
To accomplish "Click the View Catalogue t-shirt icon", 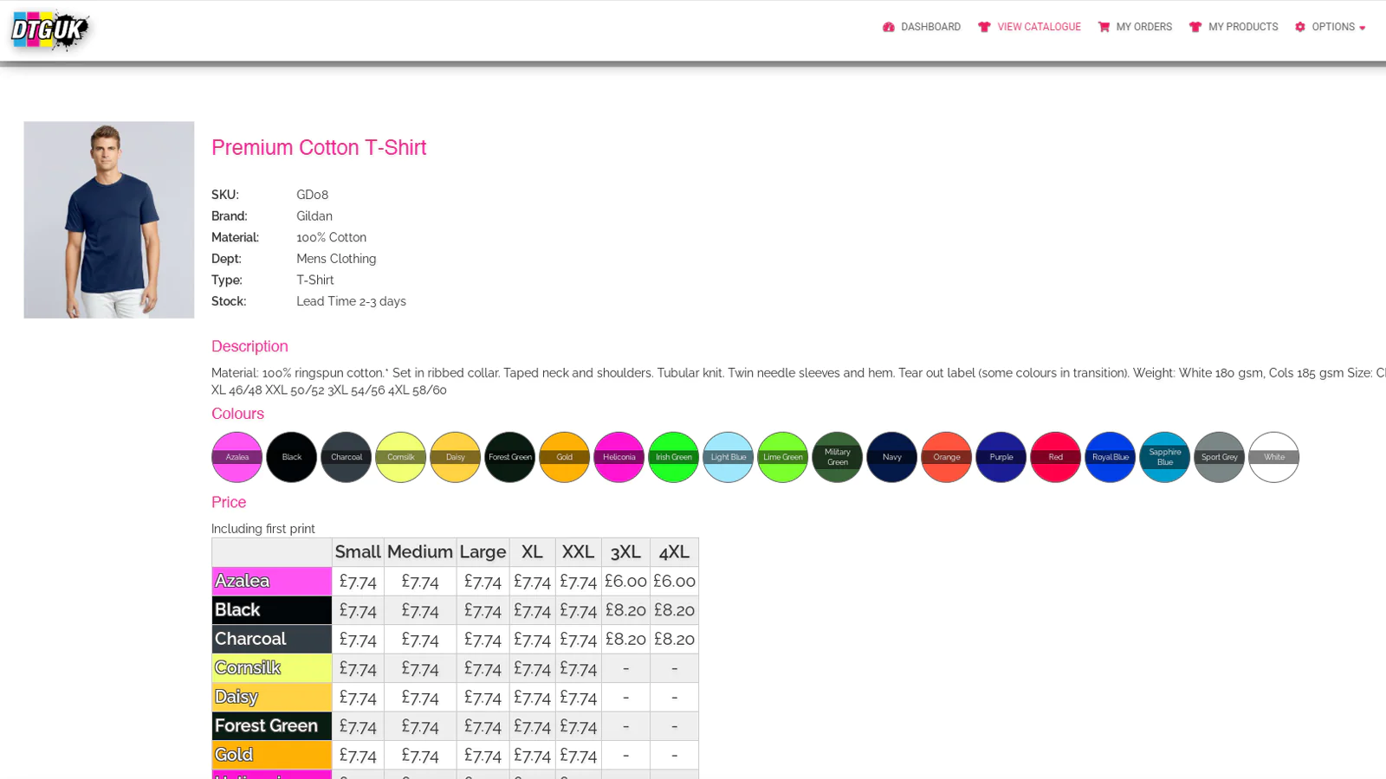I will pyautogui.click(x=984, y=28).
